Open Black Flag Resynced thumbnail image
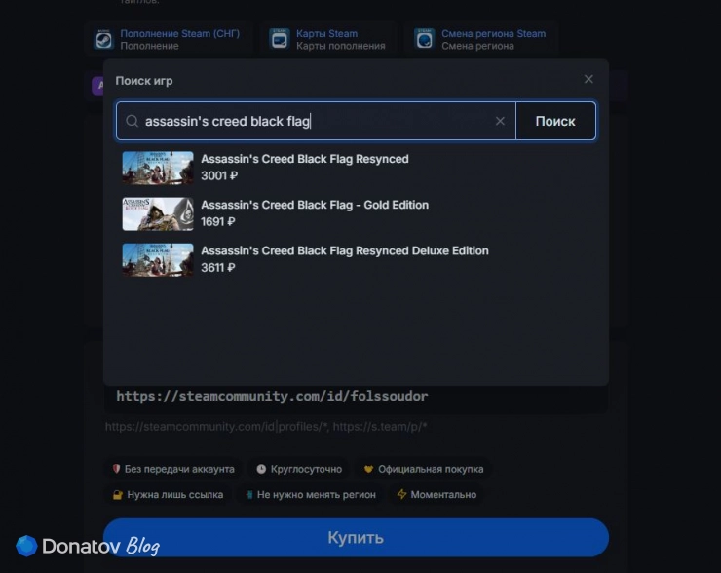This screenshot has width=721, height=573. coord(158,168)
